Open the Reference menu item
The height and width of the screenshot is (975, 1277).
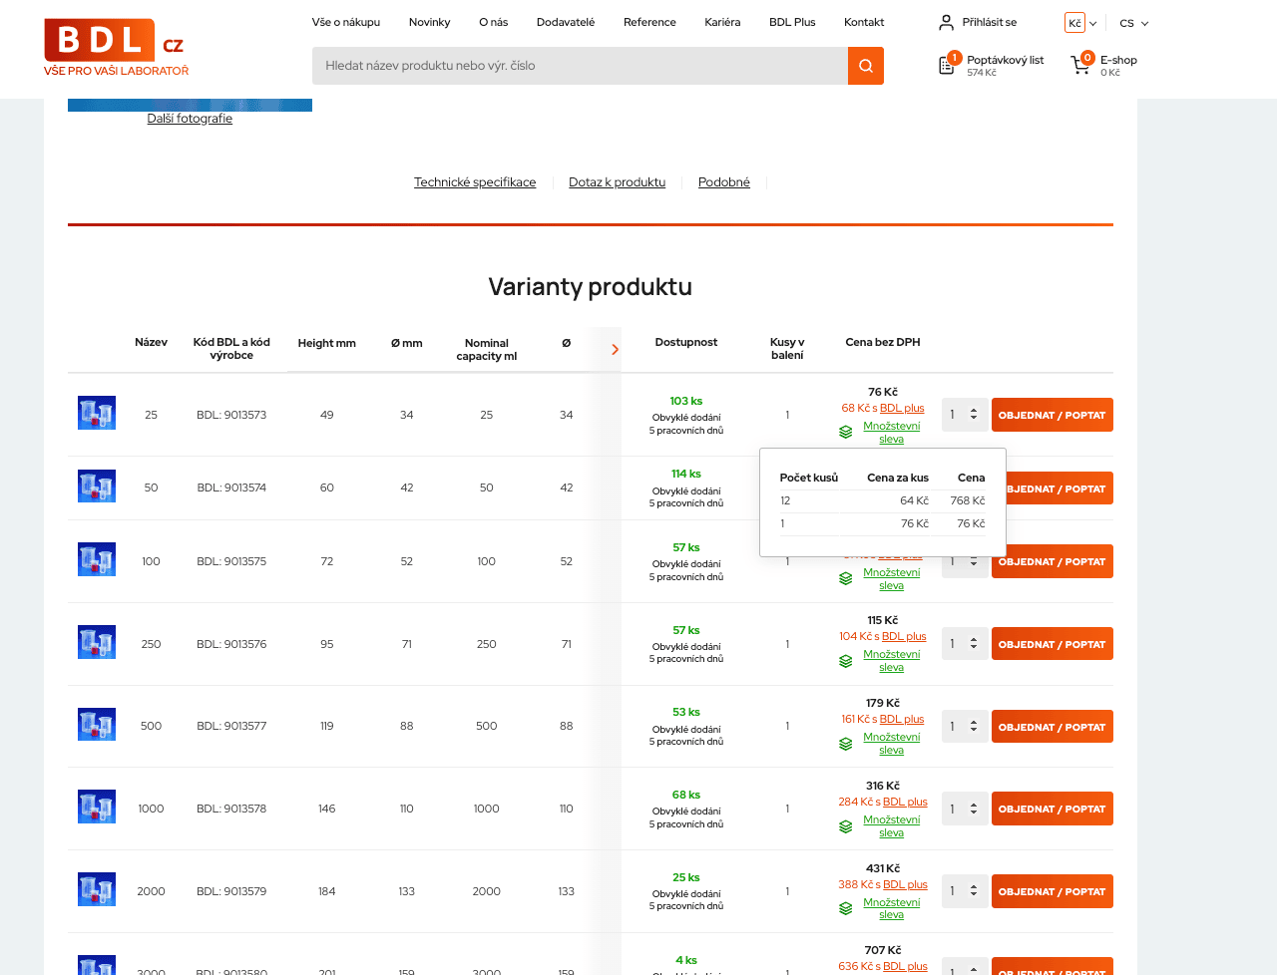(x=649, y=22)
